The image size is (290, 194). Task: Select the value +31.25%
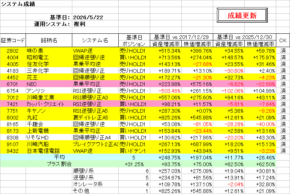134,164
